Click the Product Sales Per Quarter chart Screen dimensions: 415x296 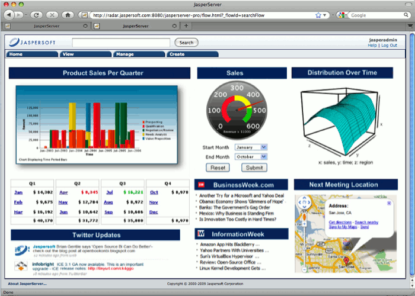click(96, 124)
